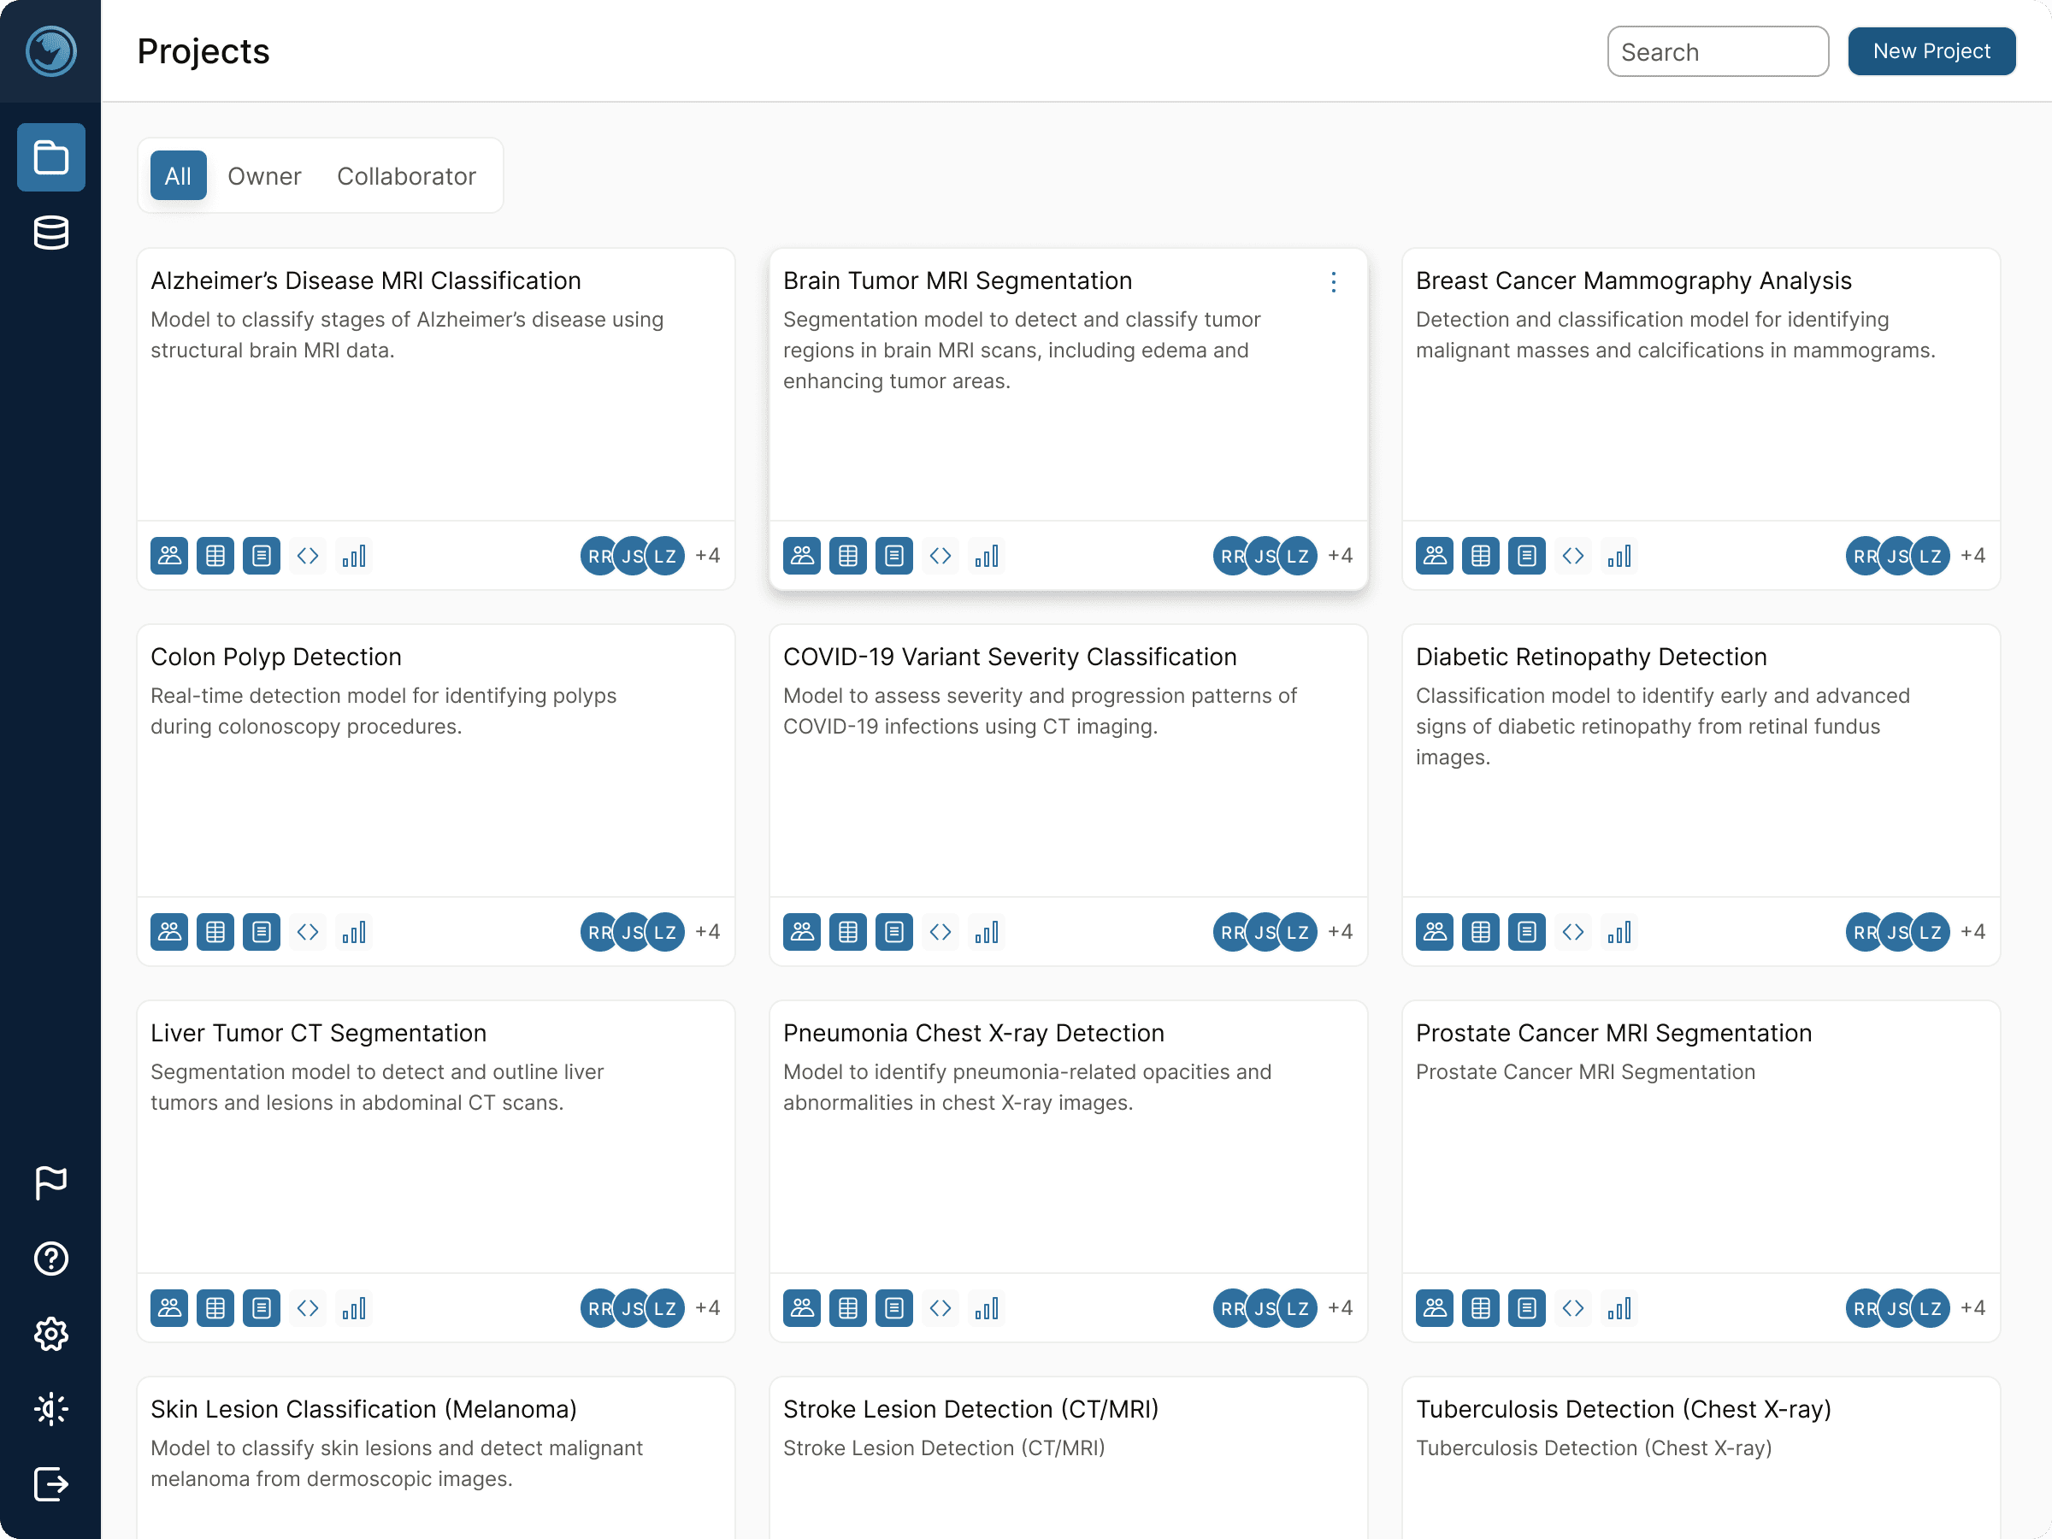The image size is (2052, 1539).
Task: Open the table icon on Breast Cancer Mammography card
Action: pyautogui.click(x=1481, y=556)
